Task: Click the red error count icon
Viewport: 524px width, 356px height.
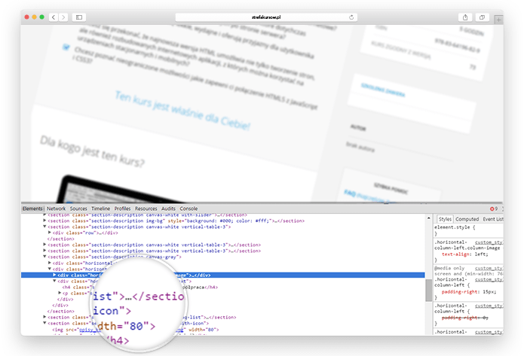Action: point(493,208)
